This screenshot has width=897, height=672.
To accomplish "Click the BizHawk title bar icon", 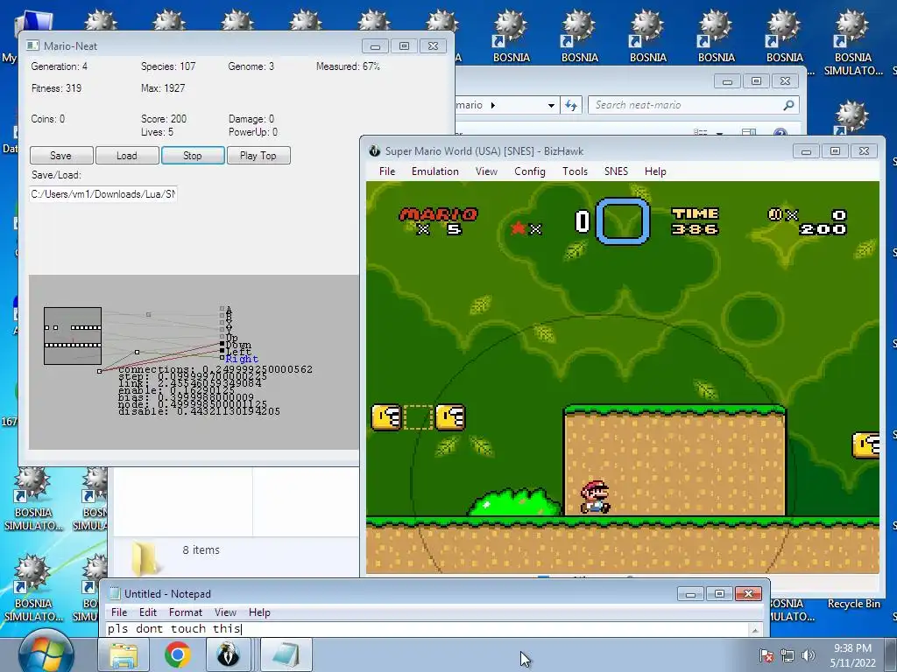I will (375, 150).
